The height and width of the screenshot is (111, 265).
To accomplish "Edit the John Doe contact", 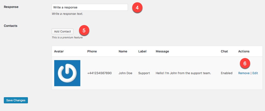I will click(x=255, y=73).
